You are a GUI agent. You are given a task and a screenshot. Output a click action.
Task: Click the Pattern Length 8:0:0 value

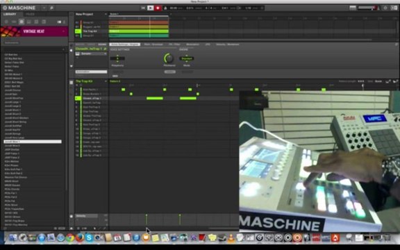point(361,81)
